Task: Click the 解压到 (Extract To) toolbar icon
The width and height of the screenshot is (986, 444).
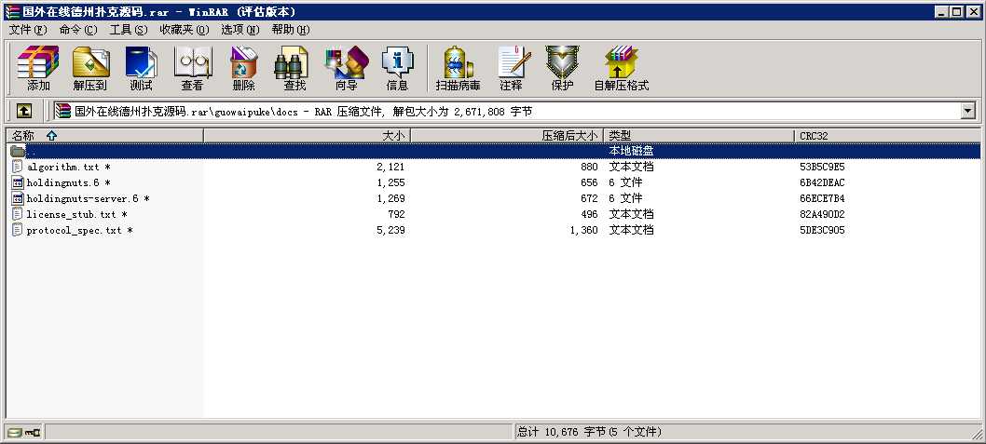Action: tap(89, 68)
